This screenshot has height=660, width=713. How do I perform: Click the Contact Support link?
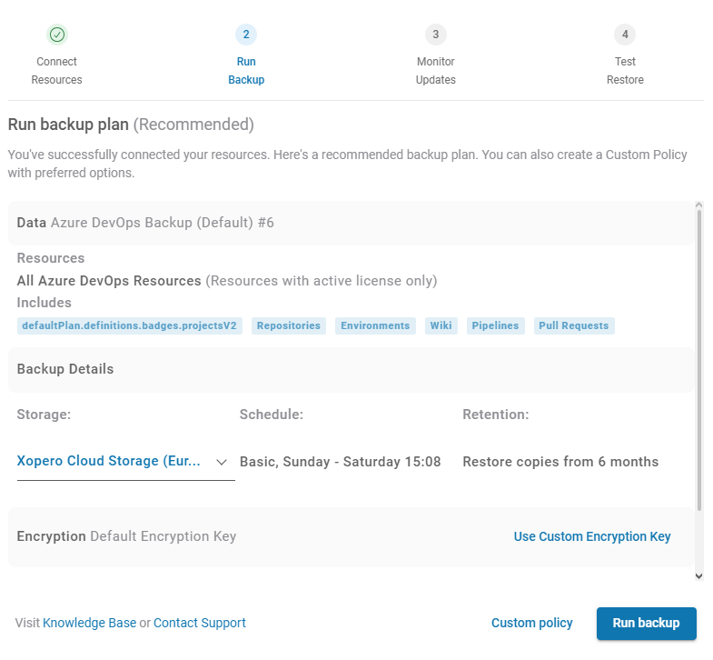[200, 623]
